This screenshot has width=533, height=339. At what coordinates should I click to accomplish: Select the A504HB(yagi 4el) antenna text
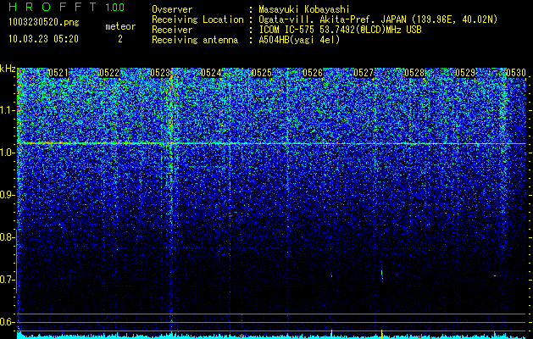point(299,40)
